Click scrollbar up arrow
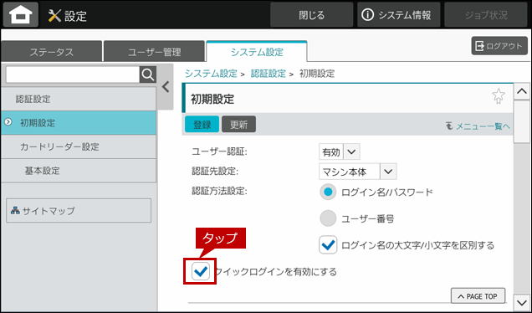Screen dimensions: 532x313 click(522, 91)
